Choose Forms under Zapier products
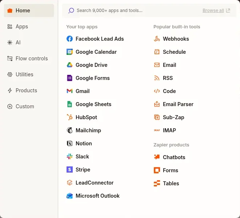The width and height of the screenshot is (240, 218). coord(171,170)
